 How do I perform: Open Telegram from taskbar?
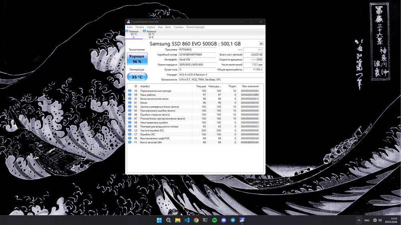[x=233, y=220]
